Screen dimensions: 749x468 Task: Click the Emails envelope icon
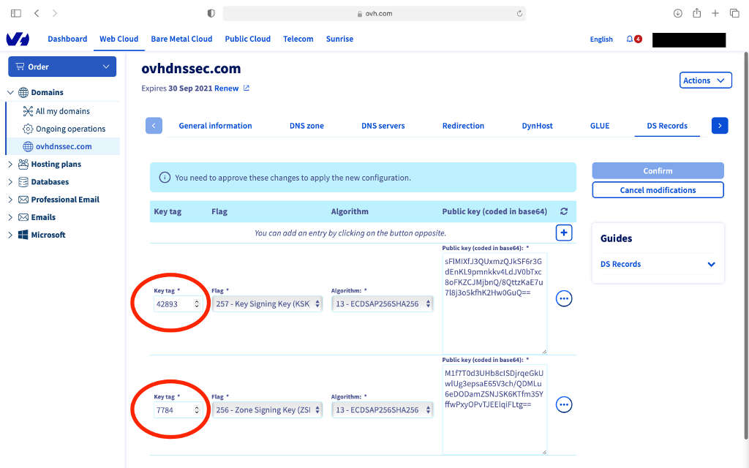23,217
